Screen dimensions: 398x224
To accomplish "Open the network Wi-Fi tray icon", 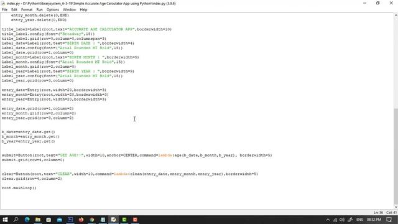I will pyautogui.click(x=335, y=220).
